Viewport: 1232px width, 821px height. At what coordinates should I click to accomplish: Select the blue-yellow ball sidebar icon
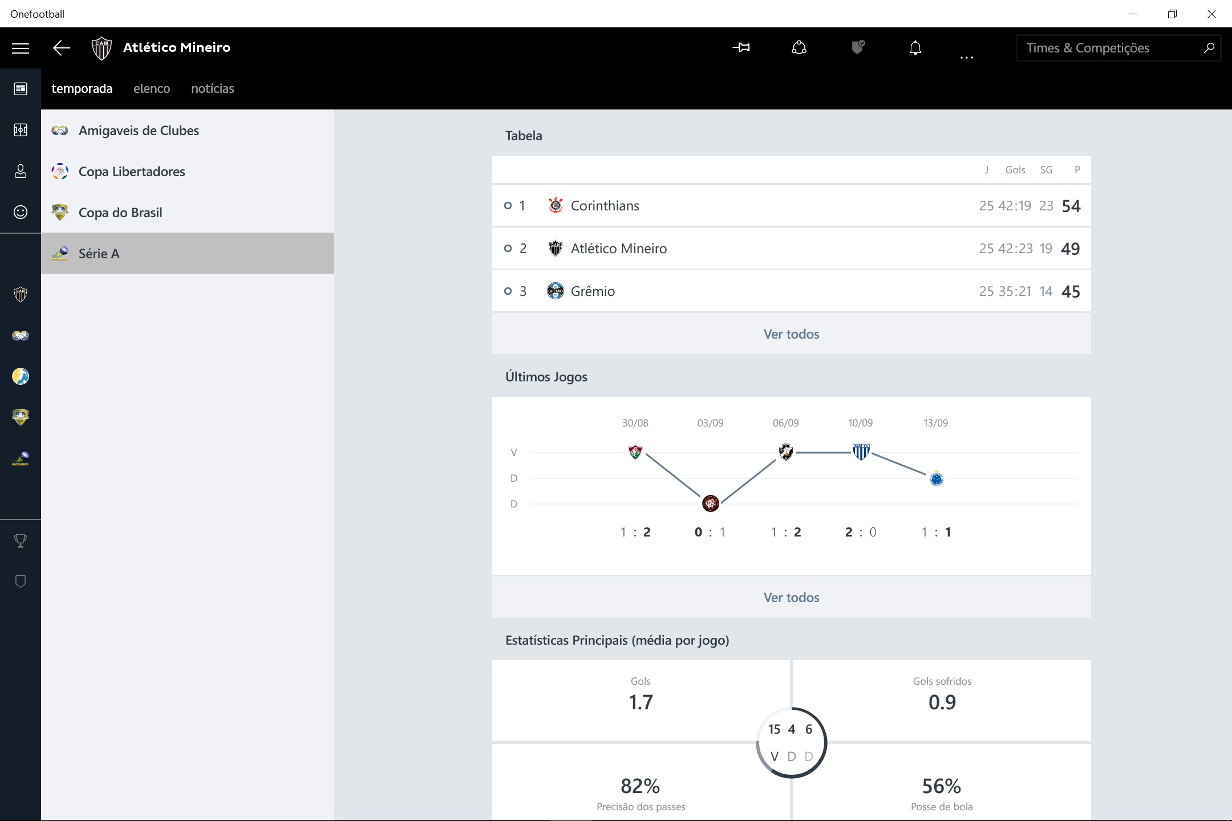click(x=21, y=376)
